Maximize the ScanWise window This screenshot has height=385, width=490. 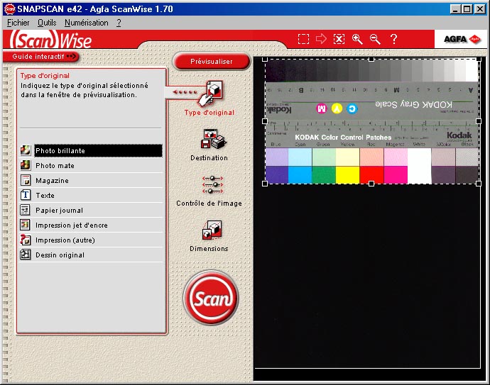click(x=467, y=9)
